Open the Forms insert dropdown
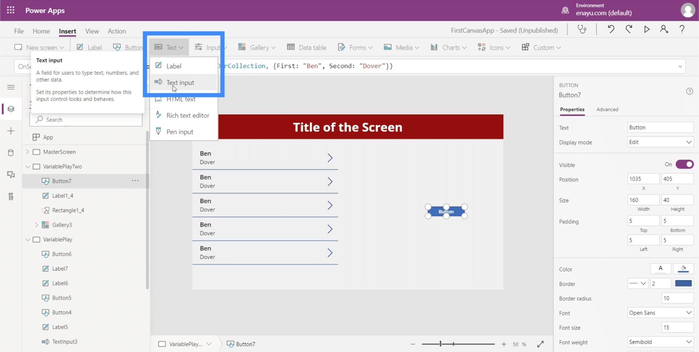 coord(355,48)
